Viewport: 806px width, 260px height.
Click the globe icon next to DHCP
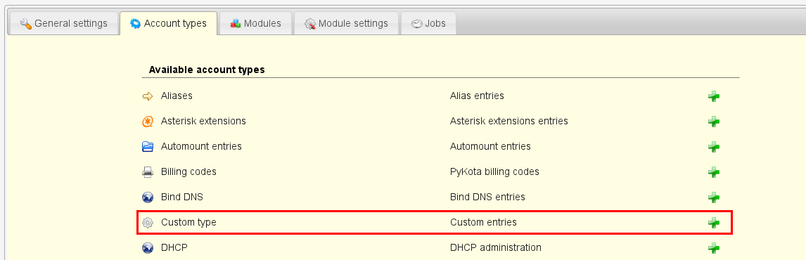click(x=148, y=247)
